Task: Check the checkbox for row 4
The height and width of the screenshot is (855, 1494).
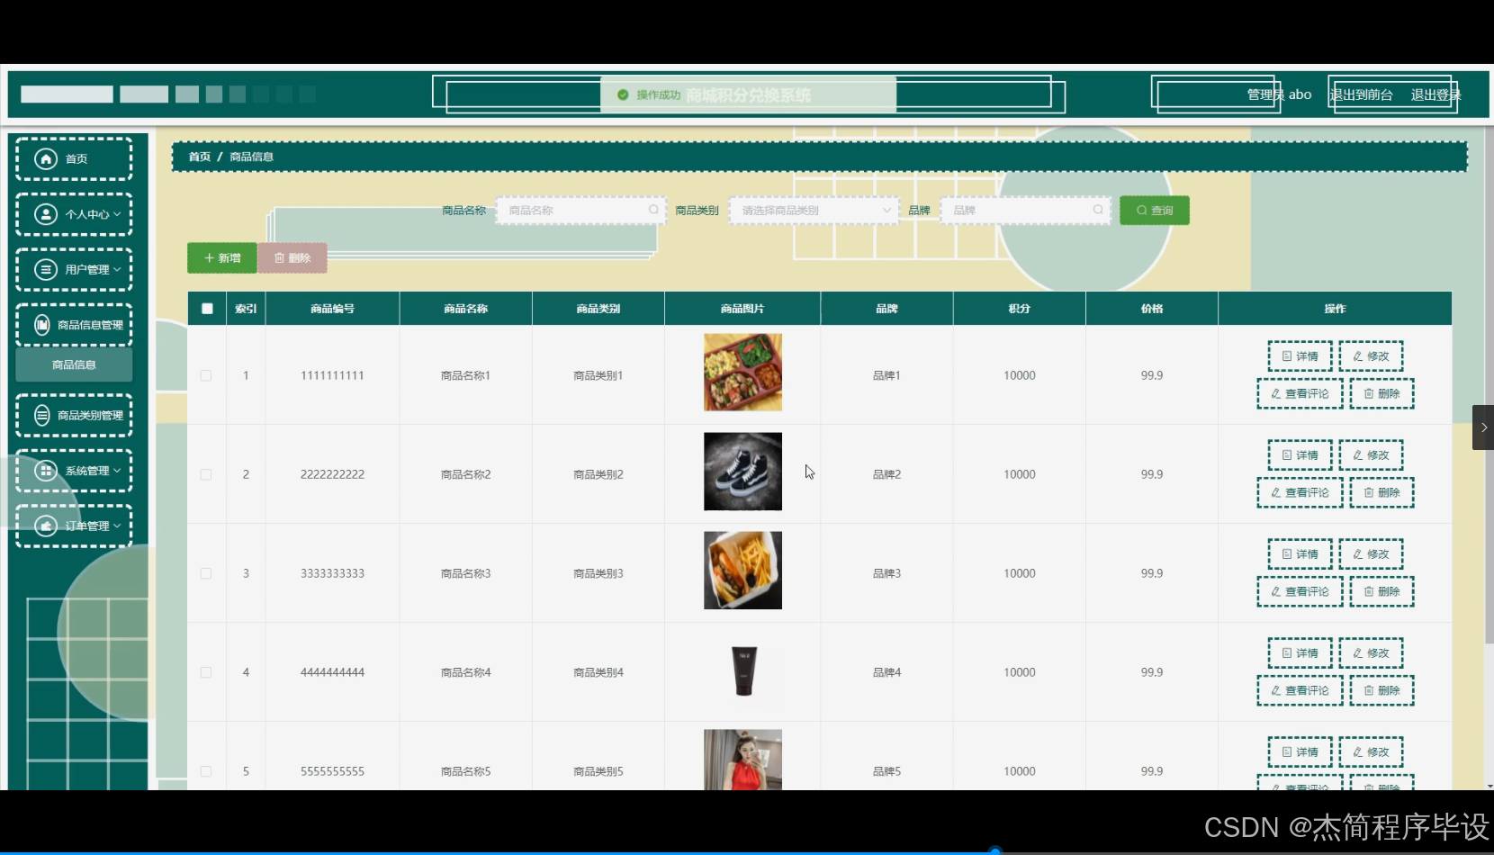Action: [x=206, y=672]
